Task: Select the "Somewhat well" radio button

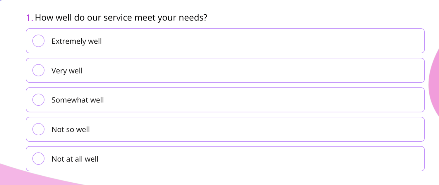Action: (38, 100)
